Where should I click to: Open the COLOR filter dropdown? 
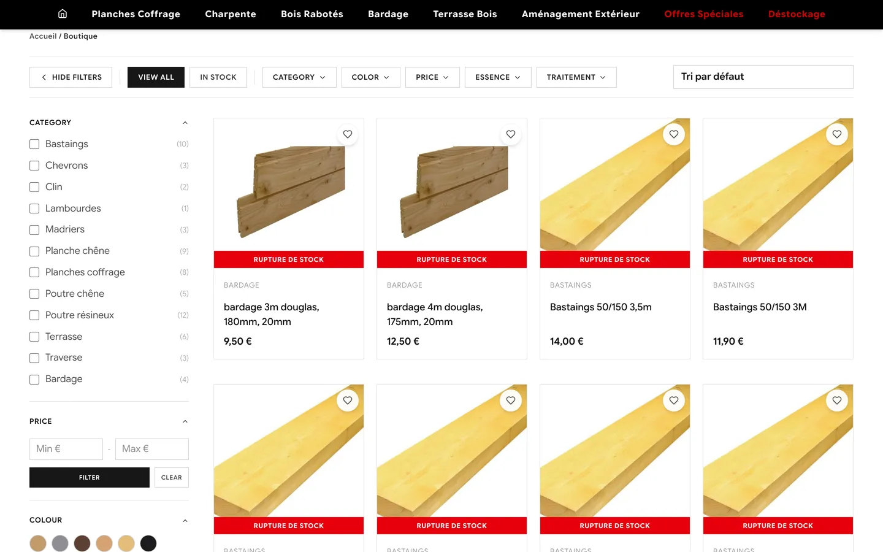click(x=370, y=77)
